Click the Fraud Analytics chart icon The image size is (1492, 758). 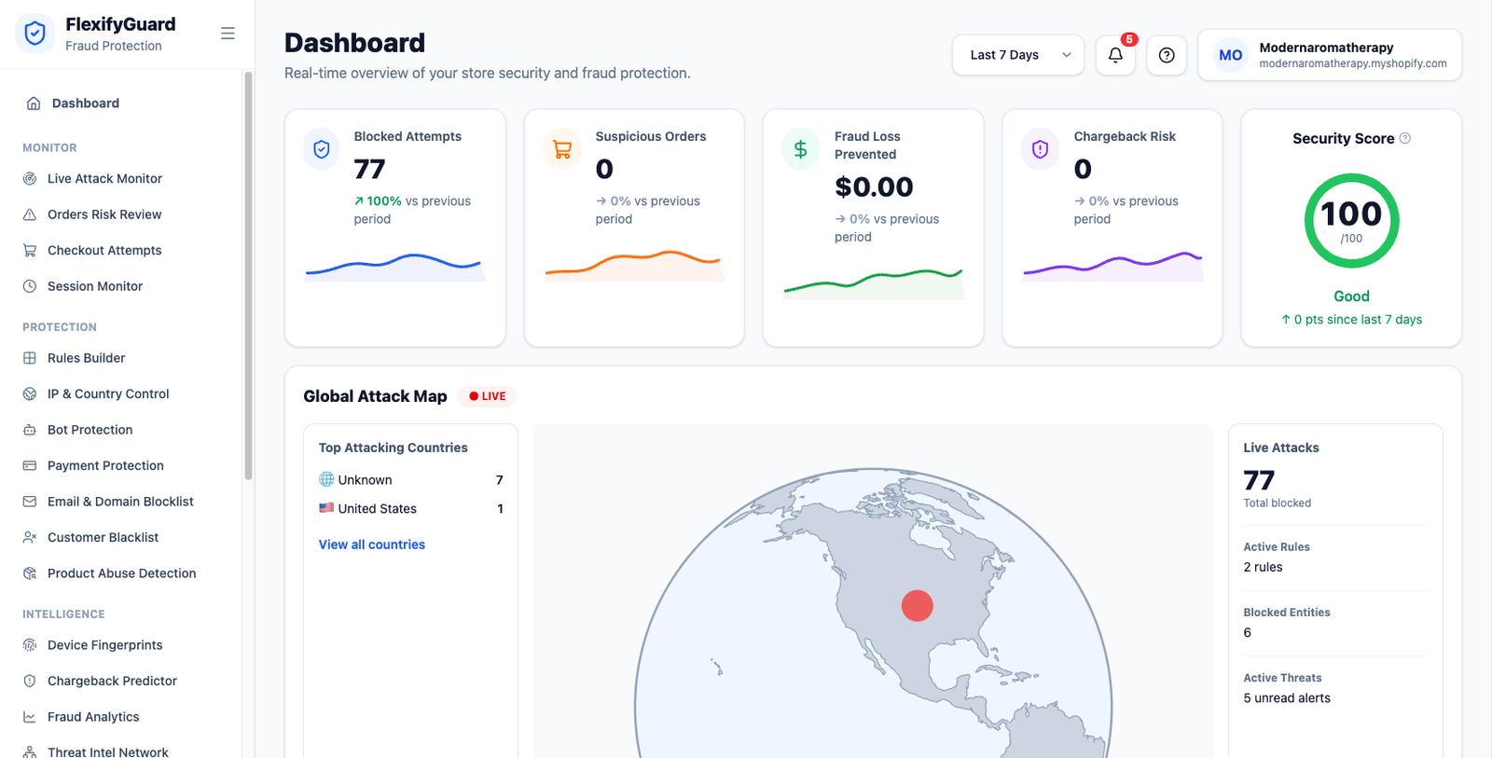[x=30, y=717]
